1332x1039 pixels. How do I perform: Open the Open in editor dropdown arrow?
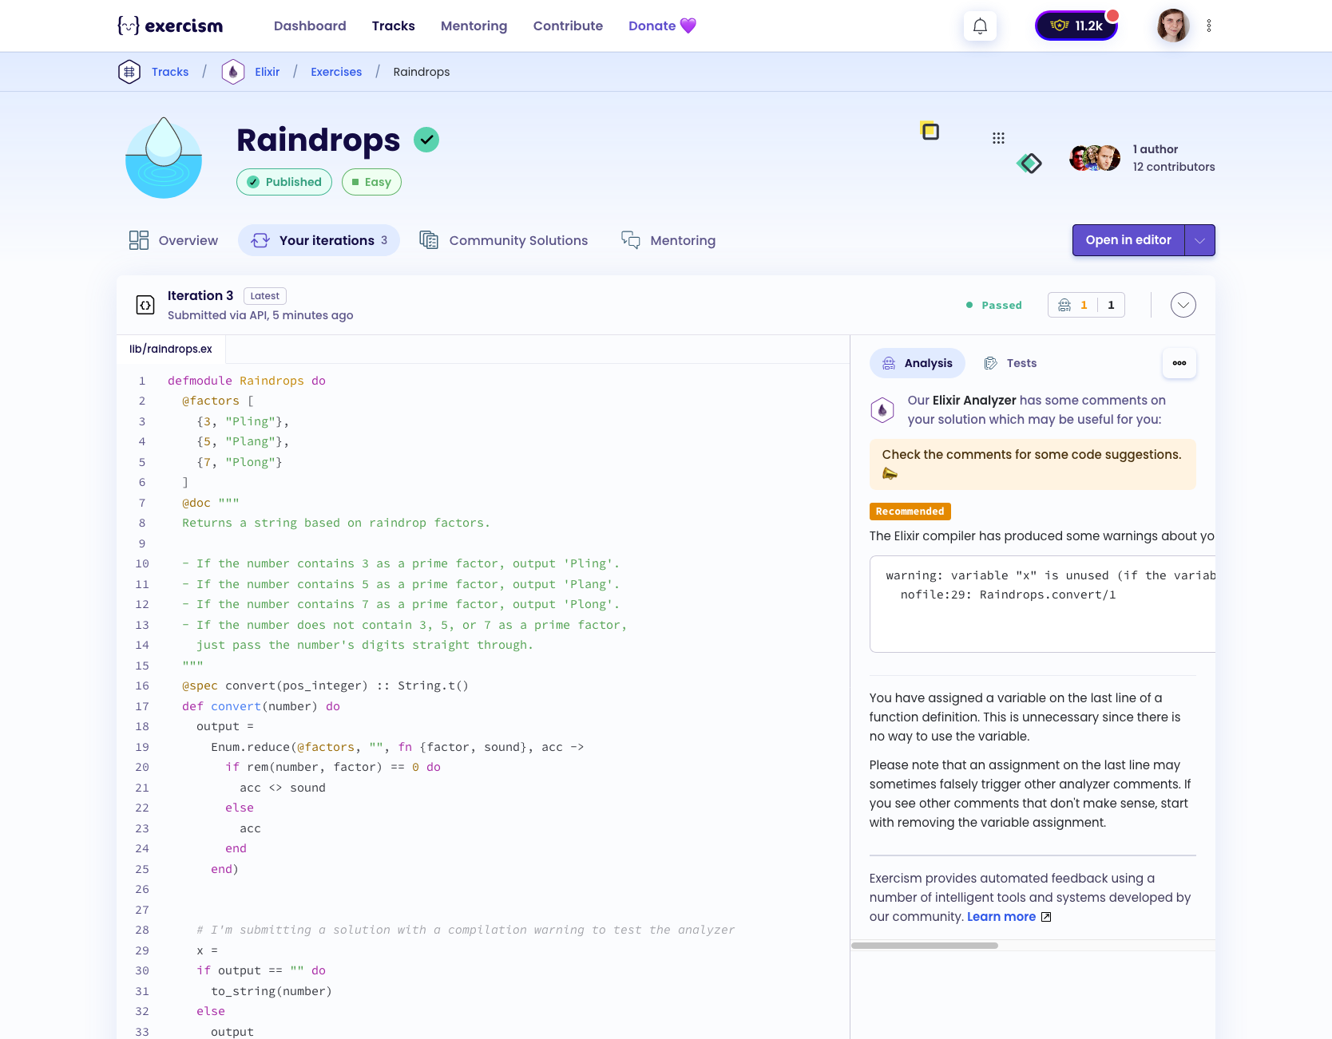tap(1199, 240)
